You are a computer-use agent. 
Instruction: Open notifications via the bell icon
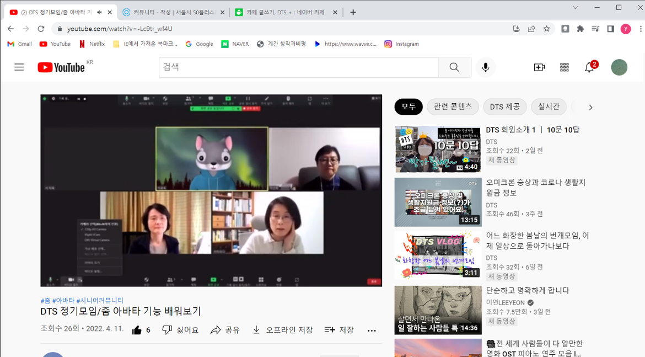pos(589,67)
